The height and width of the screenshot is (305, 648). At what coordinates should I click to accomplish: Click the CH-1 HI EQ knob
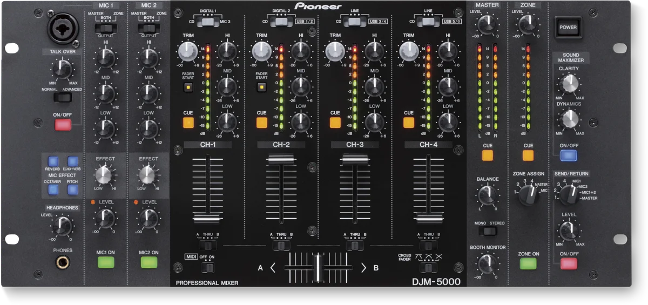pyautogui.click(x=227, y=52)
